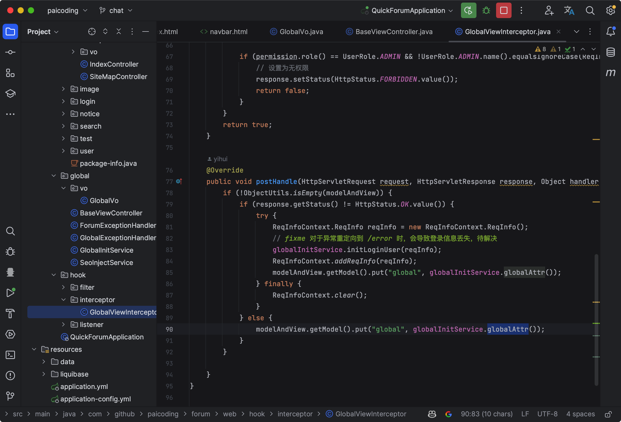
Task: Open the Notifications bell panel
Action: click(x=611, y=32)
